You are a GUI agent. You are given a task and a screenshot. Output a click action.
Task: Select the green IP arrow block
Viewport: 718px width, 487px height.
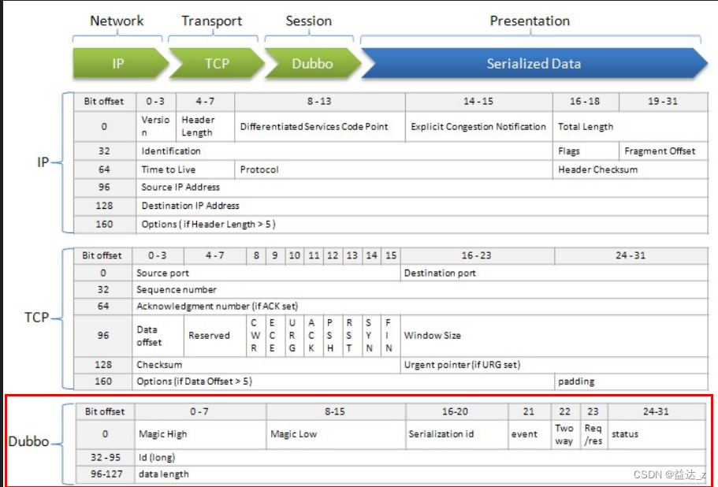(x=121, y=63)
